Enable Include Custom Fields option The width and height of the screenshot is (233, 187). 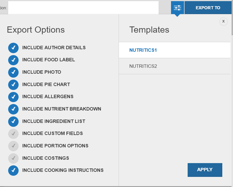pyautogui.click(x=13, y=134)
